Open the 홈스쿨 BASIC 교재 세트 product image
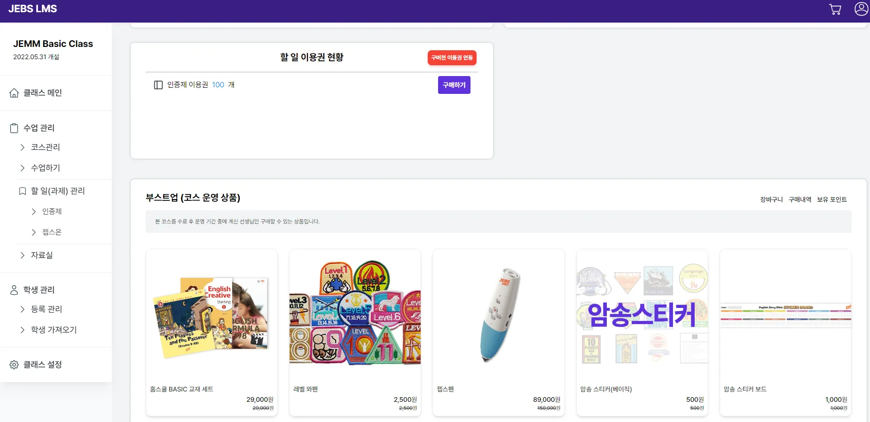The width and height of the screenshot is (870, 422). point(212,315)
